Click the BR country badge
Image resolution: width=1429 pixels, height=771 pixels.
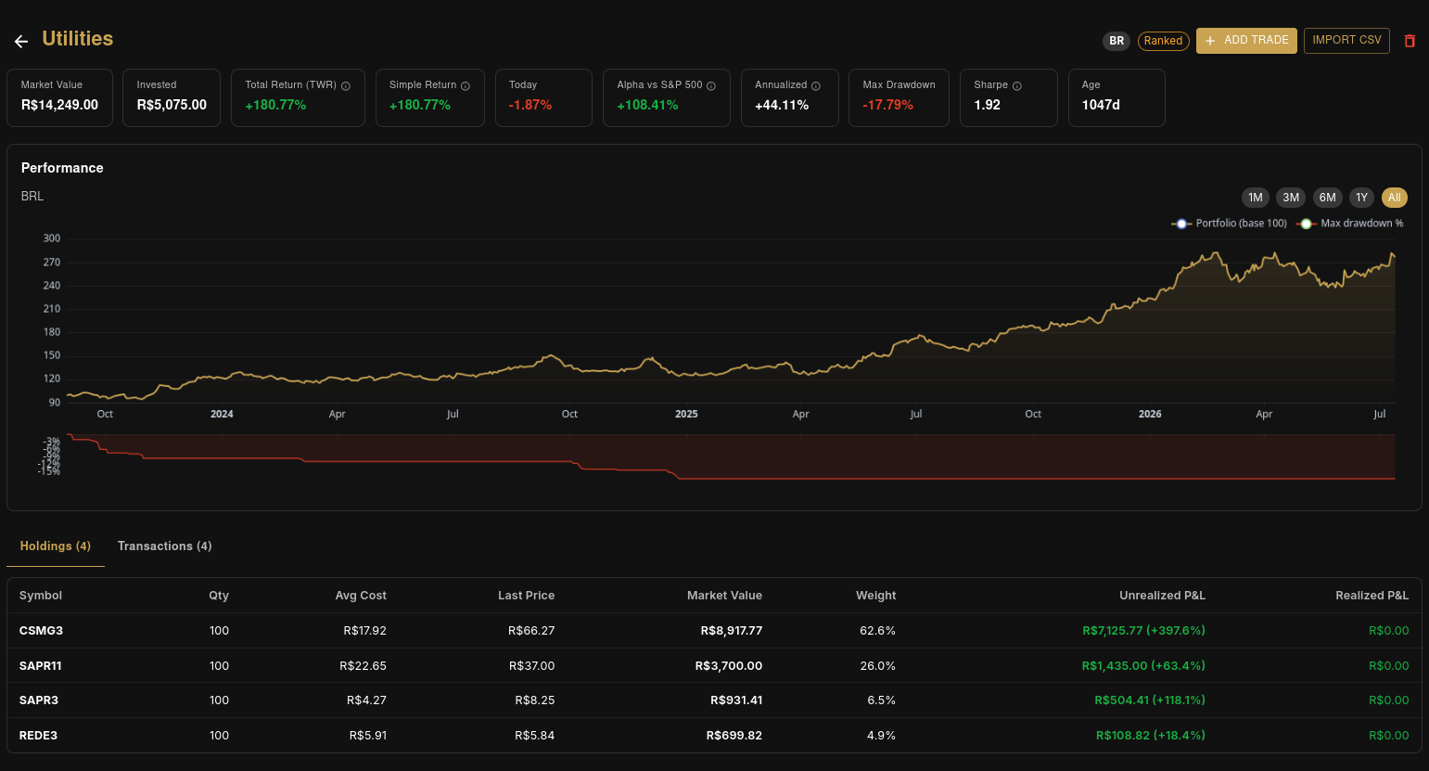[1116, 41]
